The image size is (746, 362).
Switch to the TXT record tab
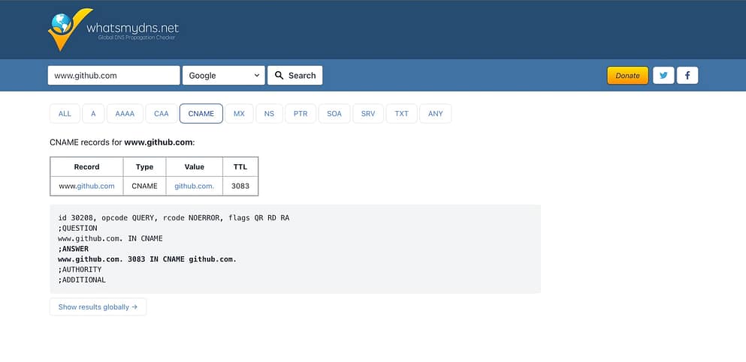pos(402,114)
